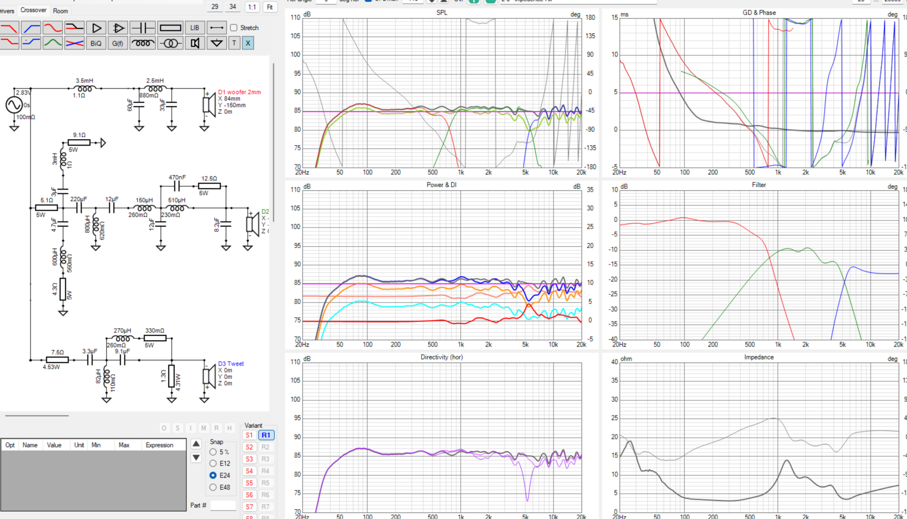This screenshot has height=519, width=907.
Task: Click the Impedance chart title
Action: (x=759, y=357)
